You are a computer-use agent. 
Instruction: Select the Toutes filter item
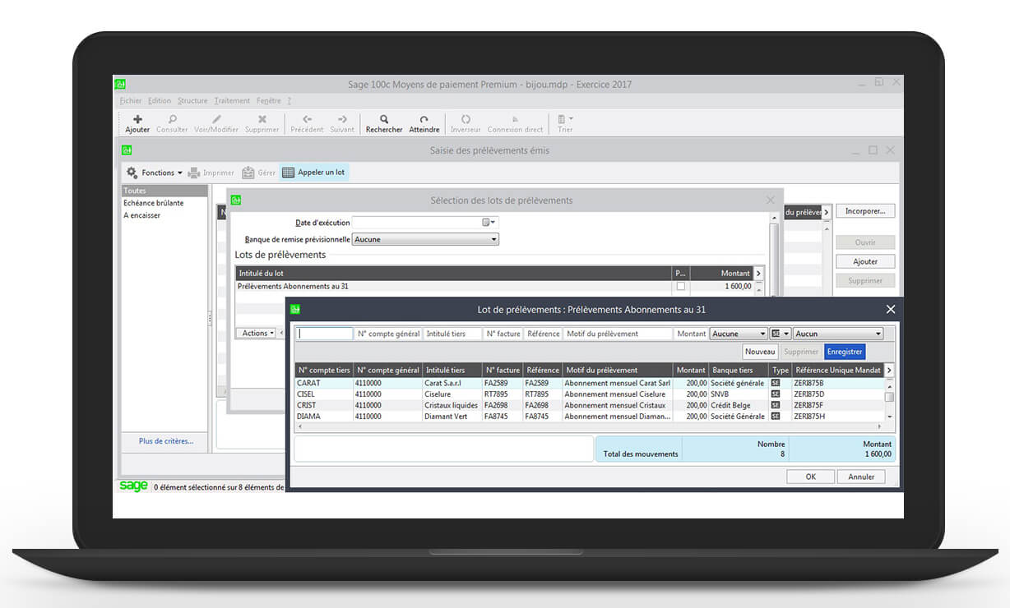coord(164,191)
